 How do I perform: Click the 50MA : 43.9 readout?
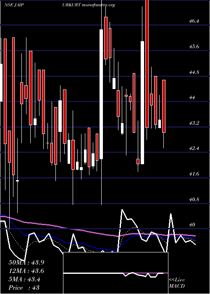26,262
